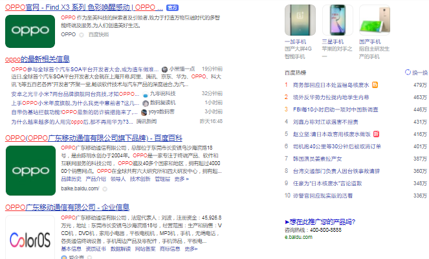
Task: Open the 领导人 sublink
Action: 118,179
